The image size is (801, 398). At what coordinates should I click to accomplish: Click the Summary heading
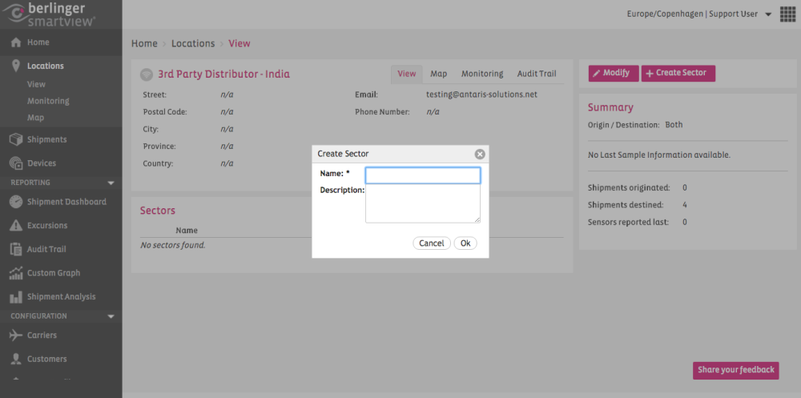pos(610,107)
